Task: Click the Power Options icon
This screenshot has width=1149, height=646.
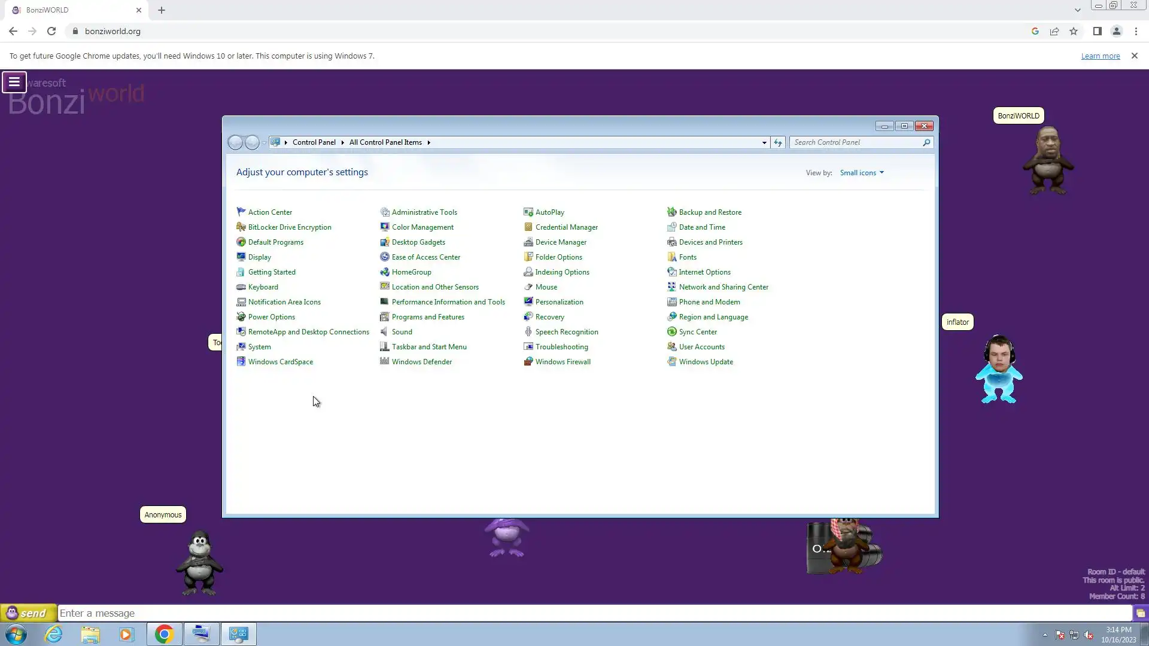Action: pyautogui.click(x=241, y=317)
